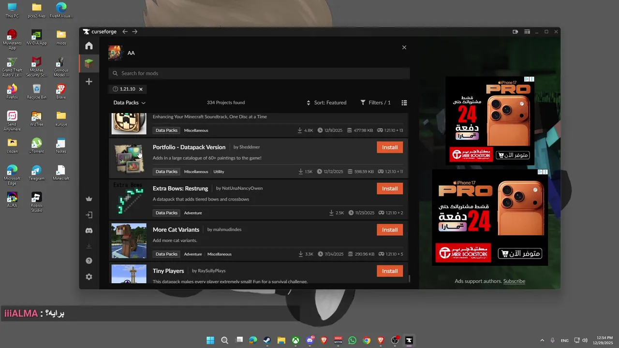This screenshot has height=348, width=619.
Task: Open the Telegram desktop icon
Action: 36,173
